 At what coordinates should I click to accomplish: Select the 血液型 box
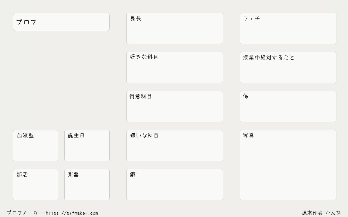(x=36, y=146)
